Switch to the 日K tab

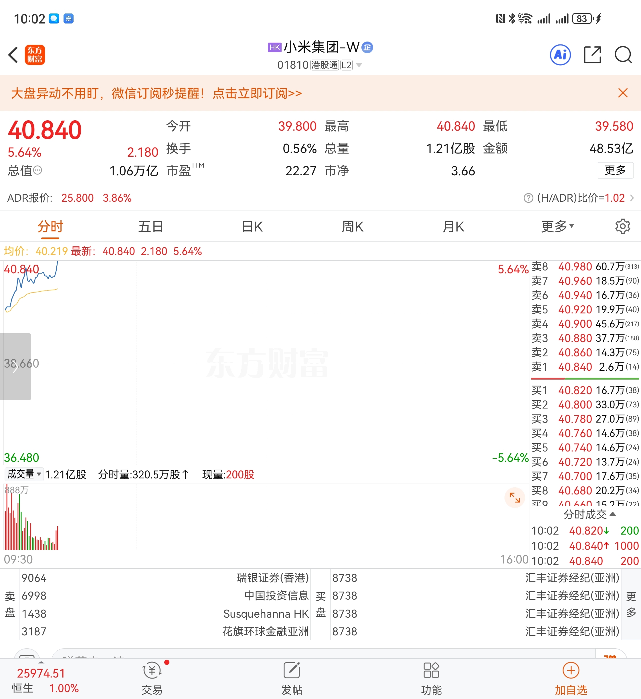[x=252, y=226]
